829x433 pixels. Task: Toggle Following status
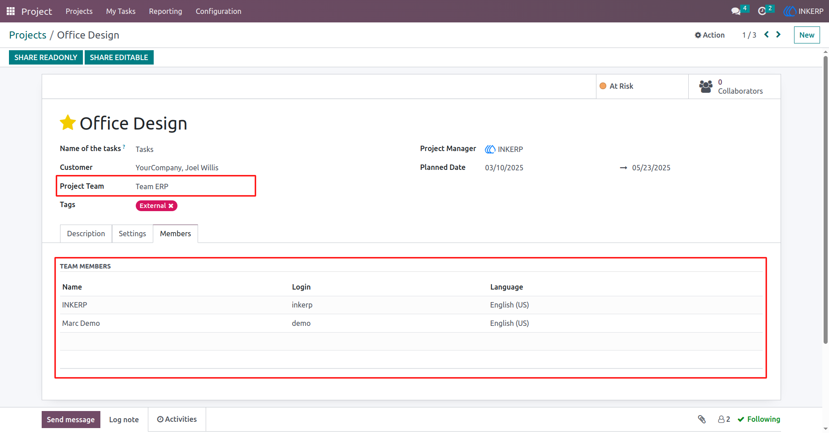coord(759,419)
